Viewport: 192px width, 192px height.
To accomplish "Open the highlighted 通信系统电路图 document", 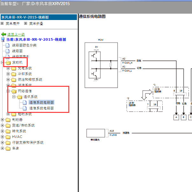I will [41, 102].
